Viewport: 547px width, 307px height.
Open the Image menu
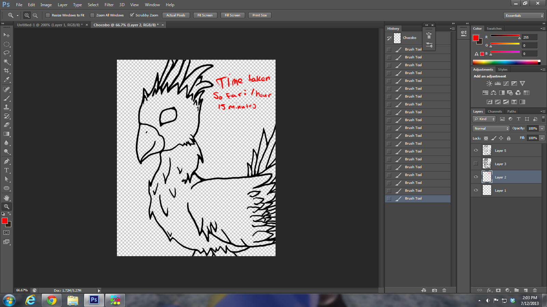[46, 5]
